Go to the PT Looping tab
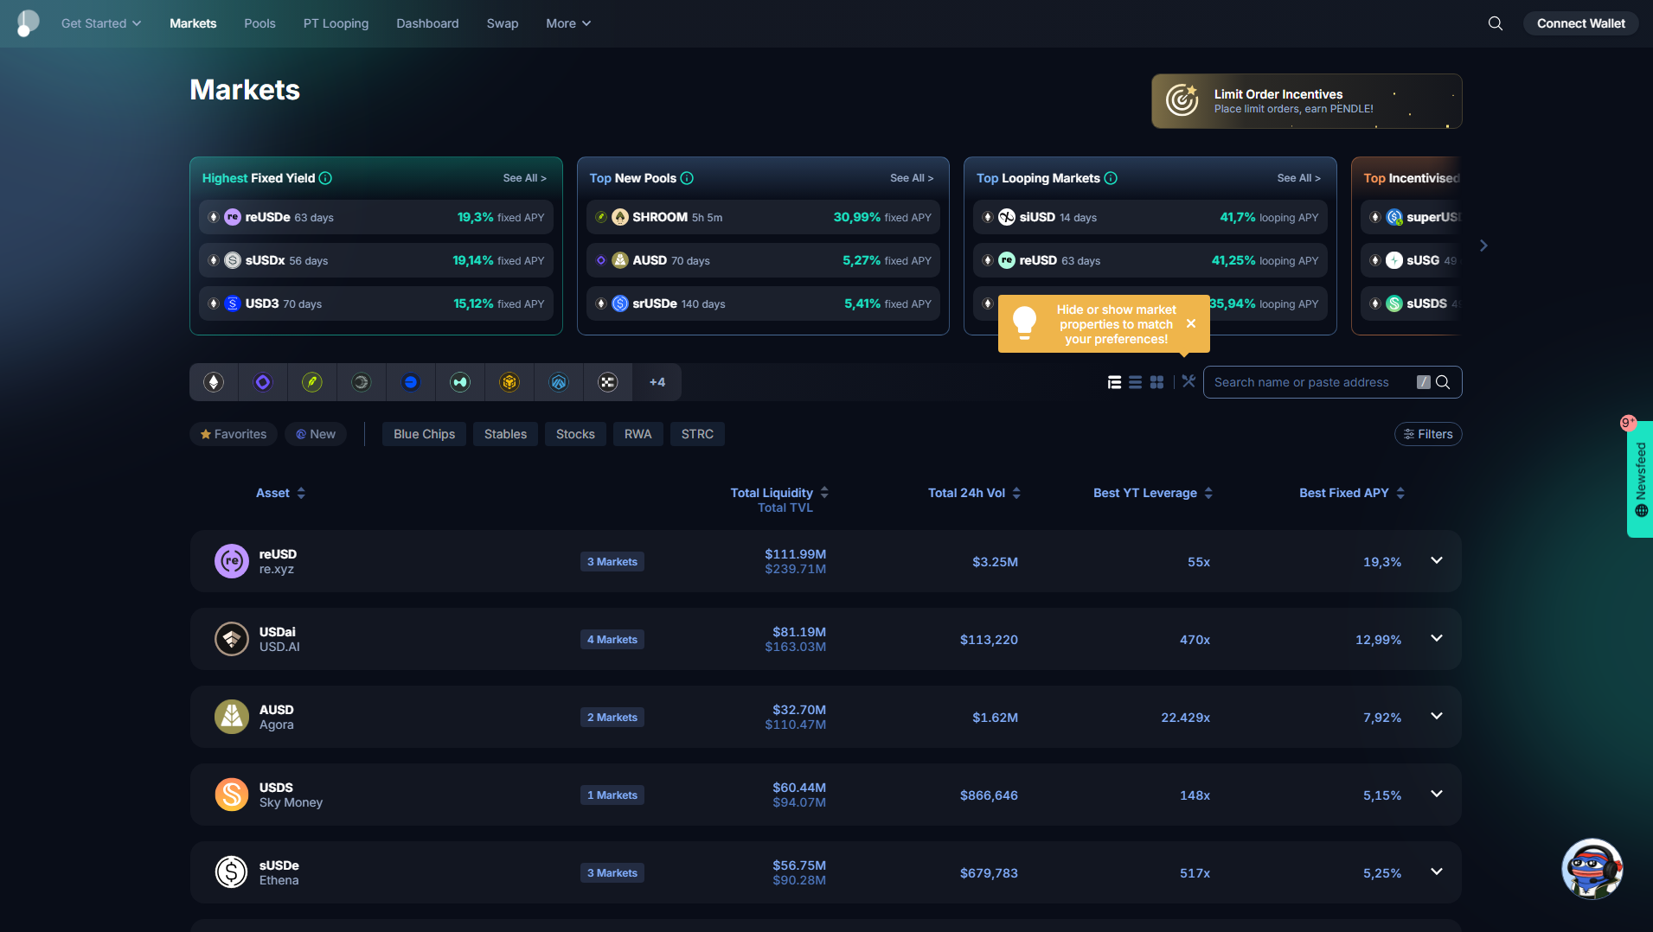1653x932 pixels. tap(336, 23)
